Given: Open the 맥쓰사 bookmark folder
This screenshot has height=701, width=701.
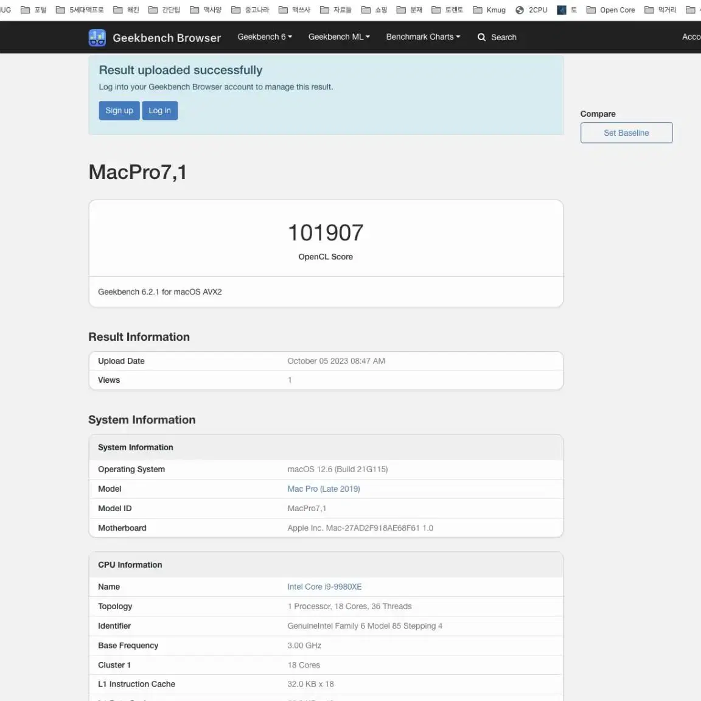Looking at the screenshot, I should click(x=294, y=10).
